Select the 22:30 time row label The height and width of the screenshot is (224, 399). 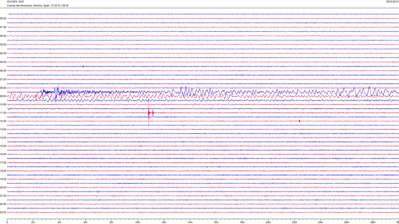pyautogui.click(x=3, y=204)
